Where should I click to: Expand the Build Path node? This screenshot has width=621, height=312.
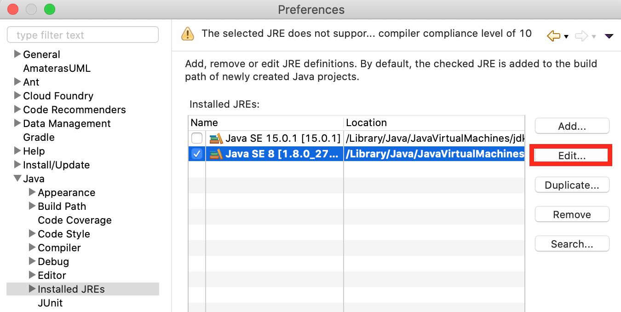[32, 206]
